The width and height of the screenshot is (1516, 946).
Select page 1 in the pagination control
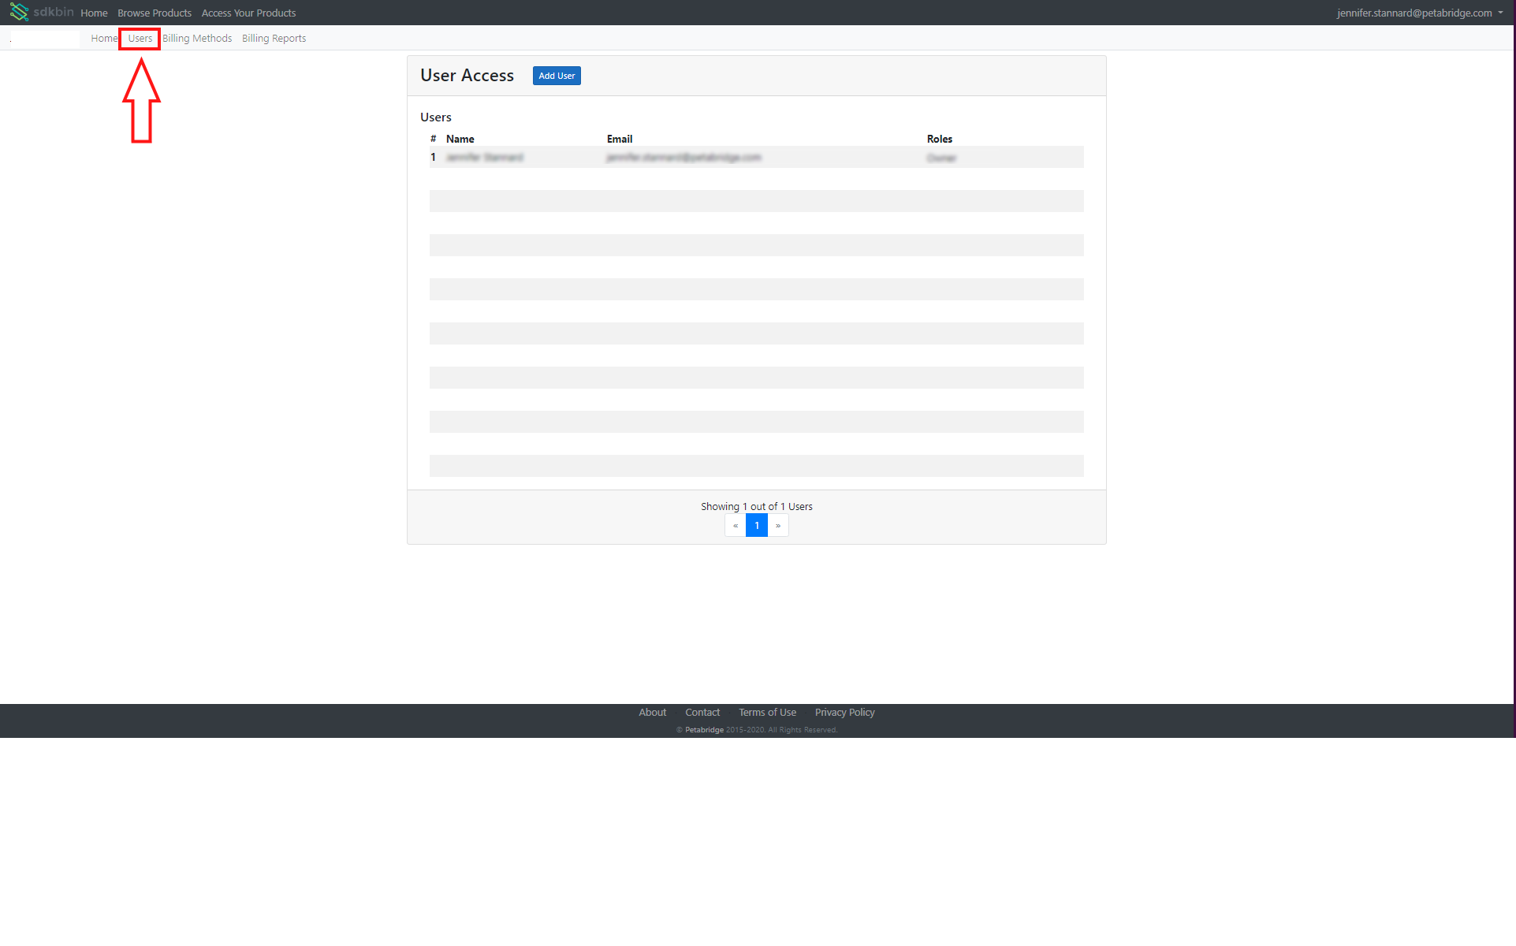tap(756, 525)
